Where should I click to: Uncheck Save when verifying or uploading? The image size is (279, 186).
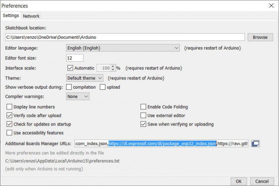point(143,124)
